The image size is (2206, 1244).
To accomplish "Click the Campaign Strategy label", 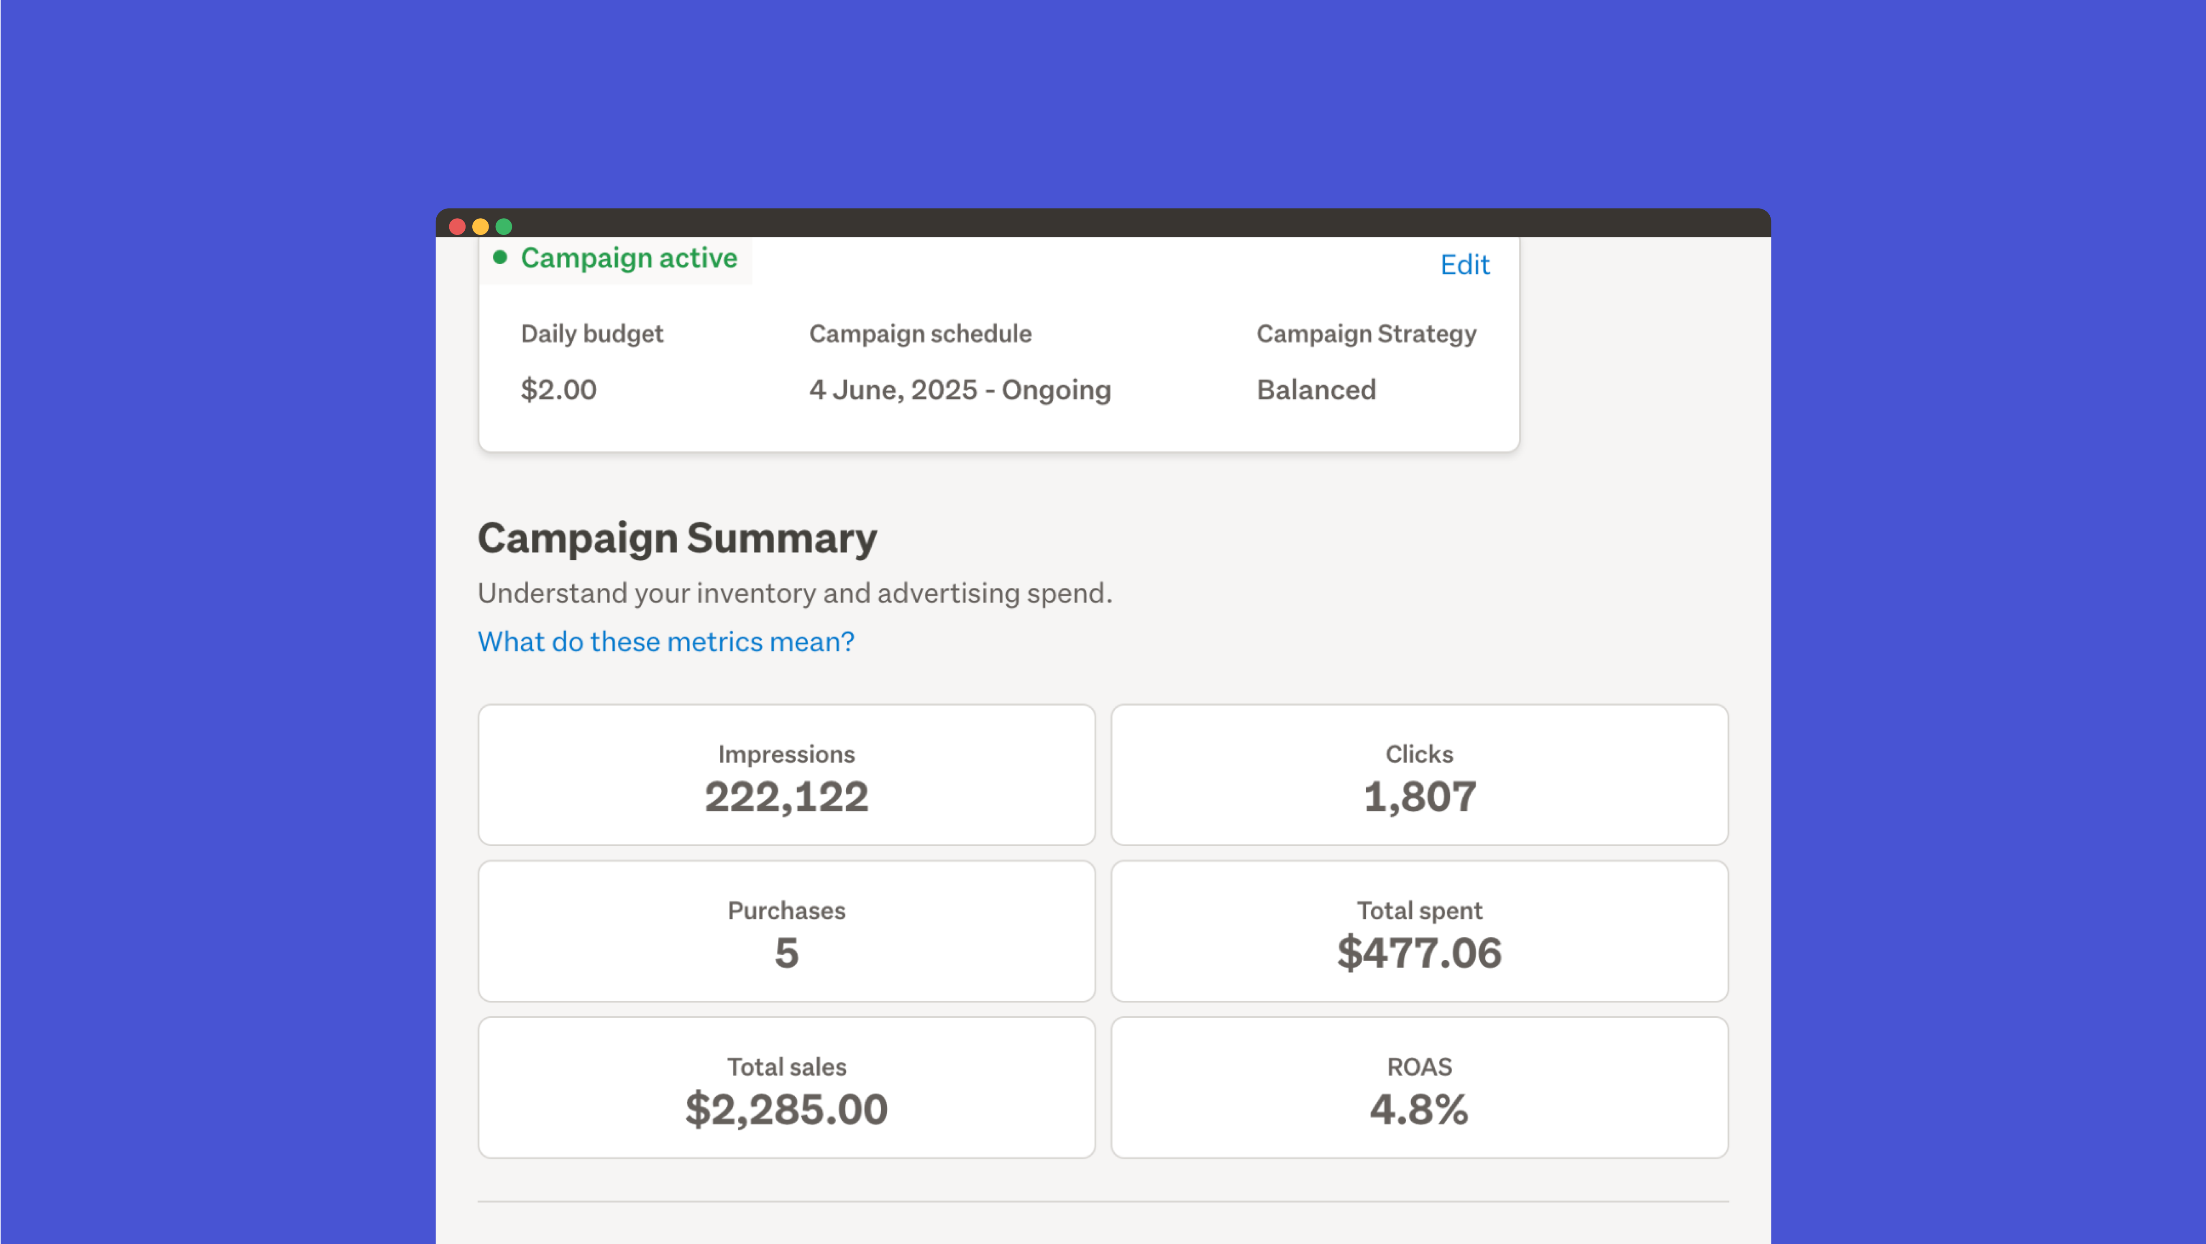I will (1366, 333).
